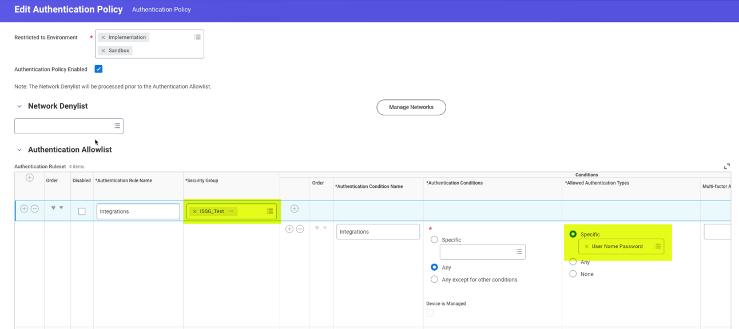Image resolution: width=739 pixels, height=329 pixels.
Task: Remove the ISSG_Test security group
Action: pos(194,211)
